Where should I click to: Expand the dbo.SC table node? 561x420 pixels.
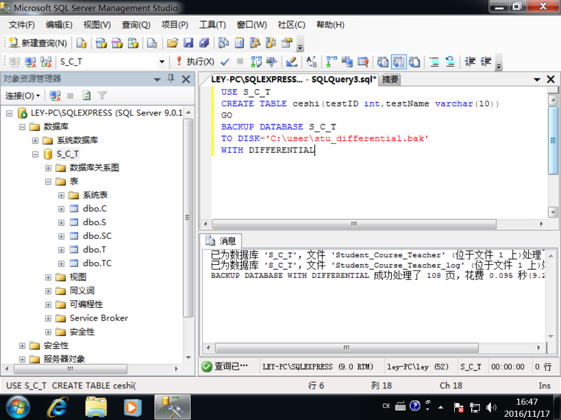61,236
